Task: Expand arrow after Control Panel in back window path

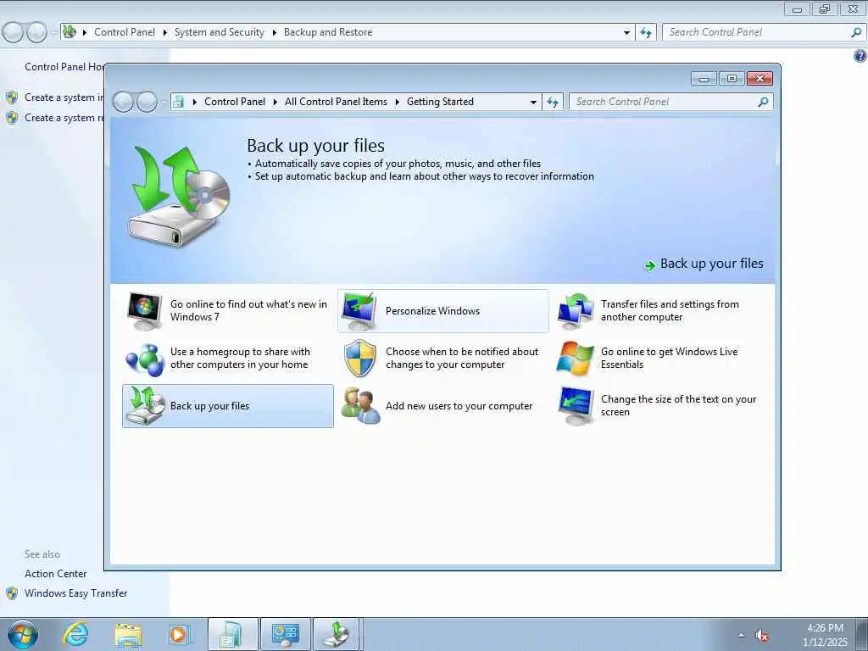Action: coord(165,33)
